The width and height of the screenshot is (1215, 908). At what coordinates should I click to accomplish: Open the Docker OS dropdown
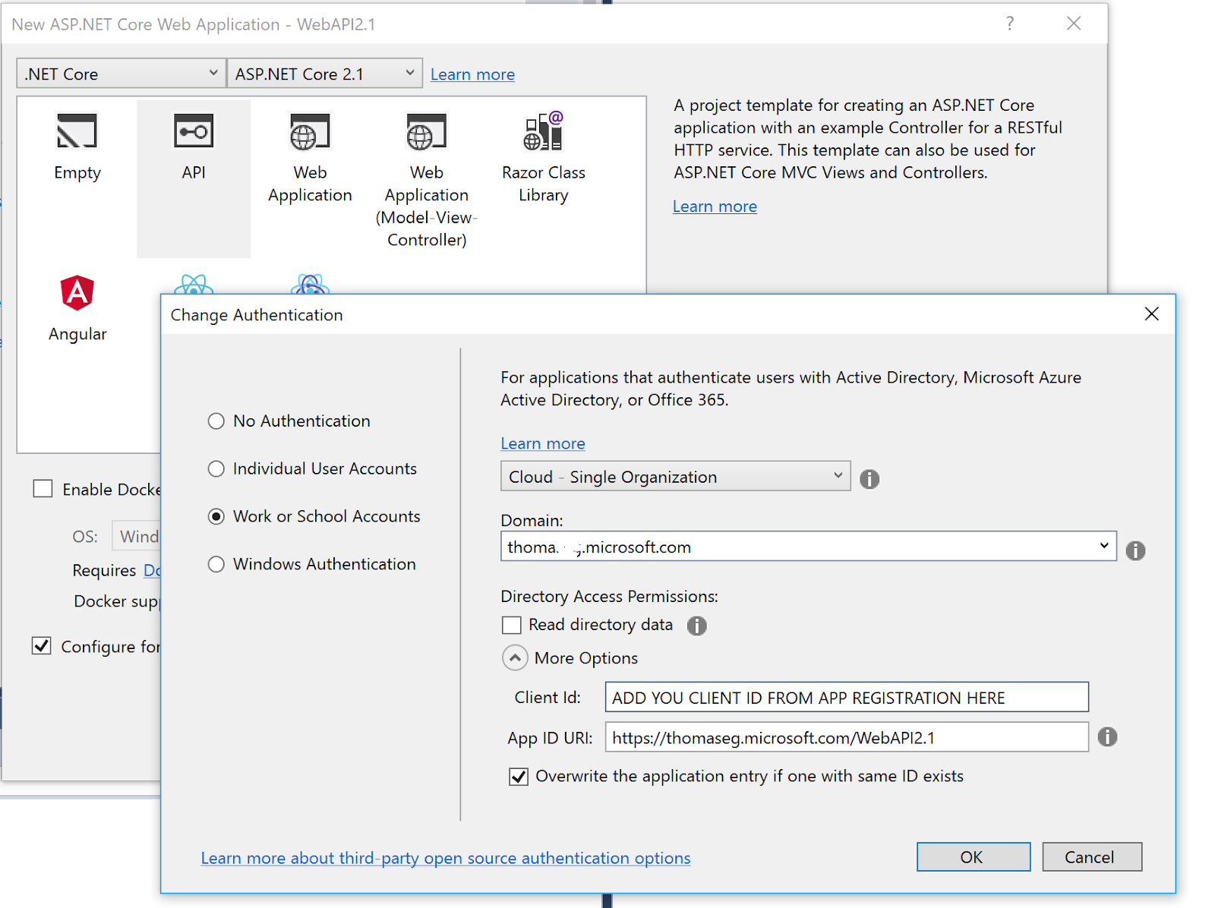137,537
